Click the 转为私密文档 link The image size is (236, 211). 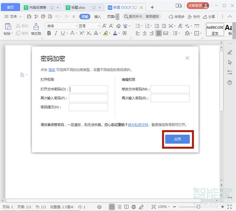(138, 125)
